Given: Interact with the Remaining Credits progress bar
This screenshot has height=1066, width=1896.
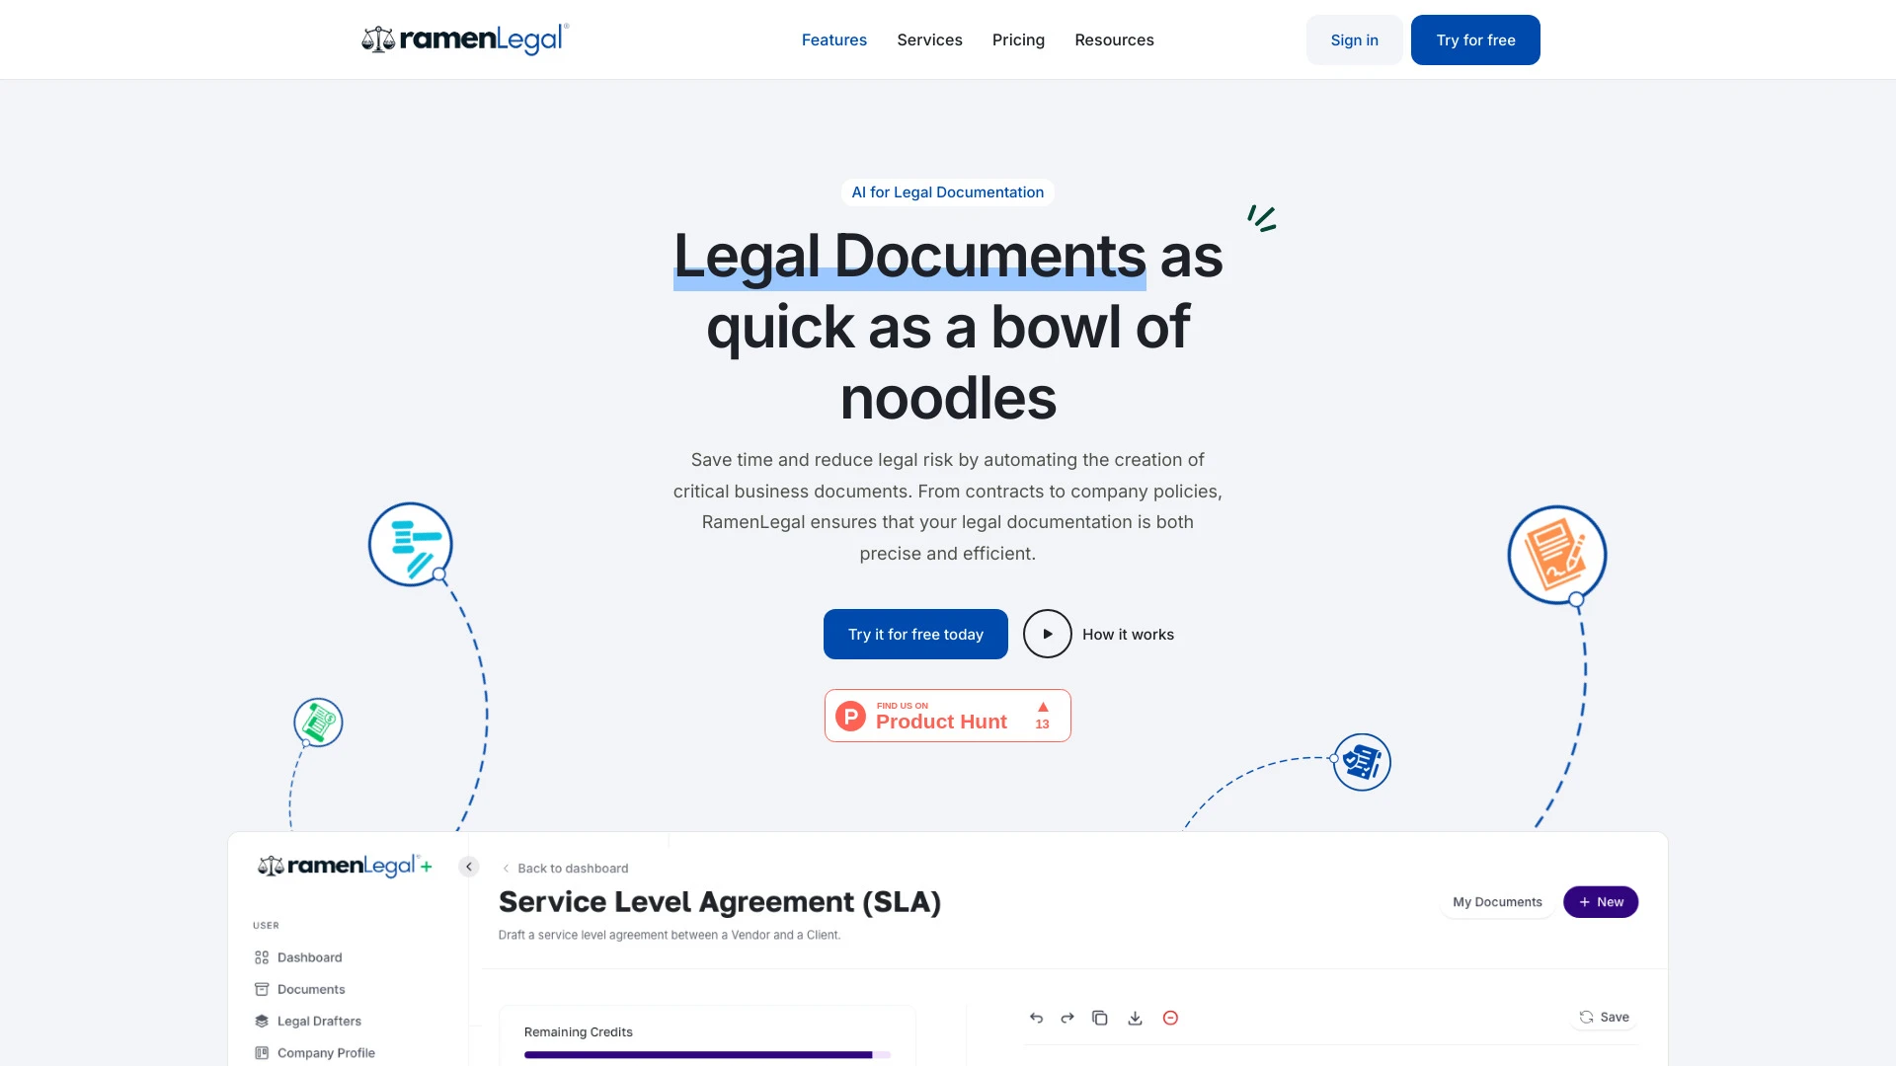Looking at the screenshot, I should [x=704, y=1054].
